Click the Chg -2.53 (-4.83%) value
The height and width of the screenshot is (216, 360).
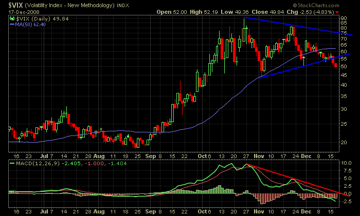tap(311, 12)
